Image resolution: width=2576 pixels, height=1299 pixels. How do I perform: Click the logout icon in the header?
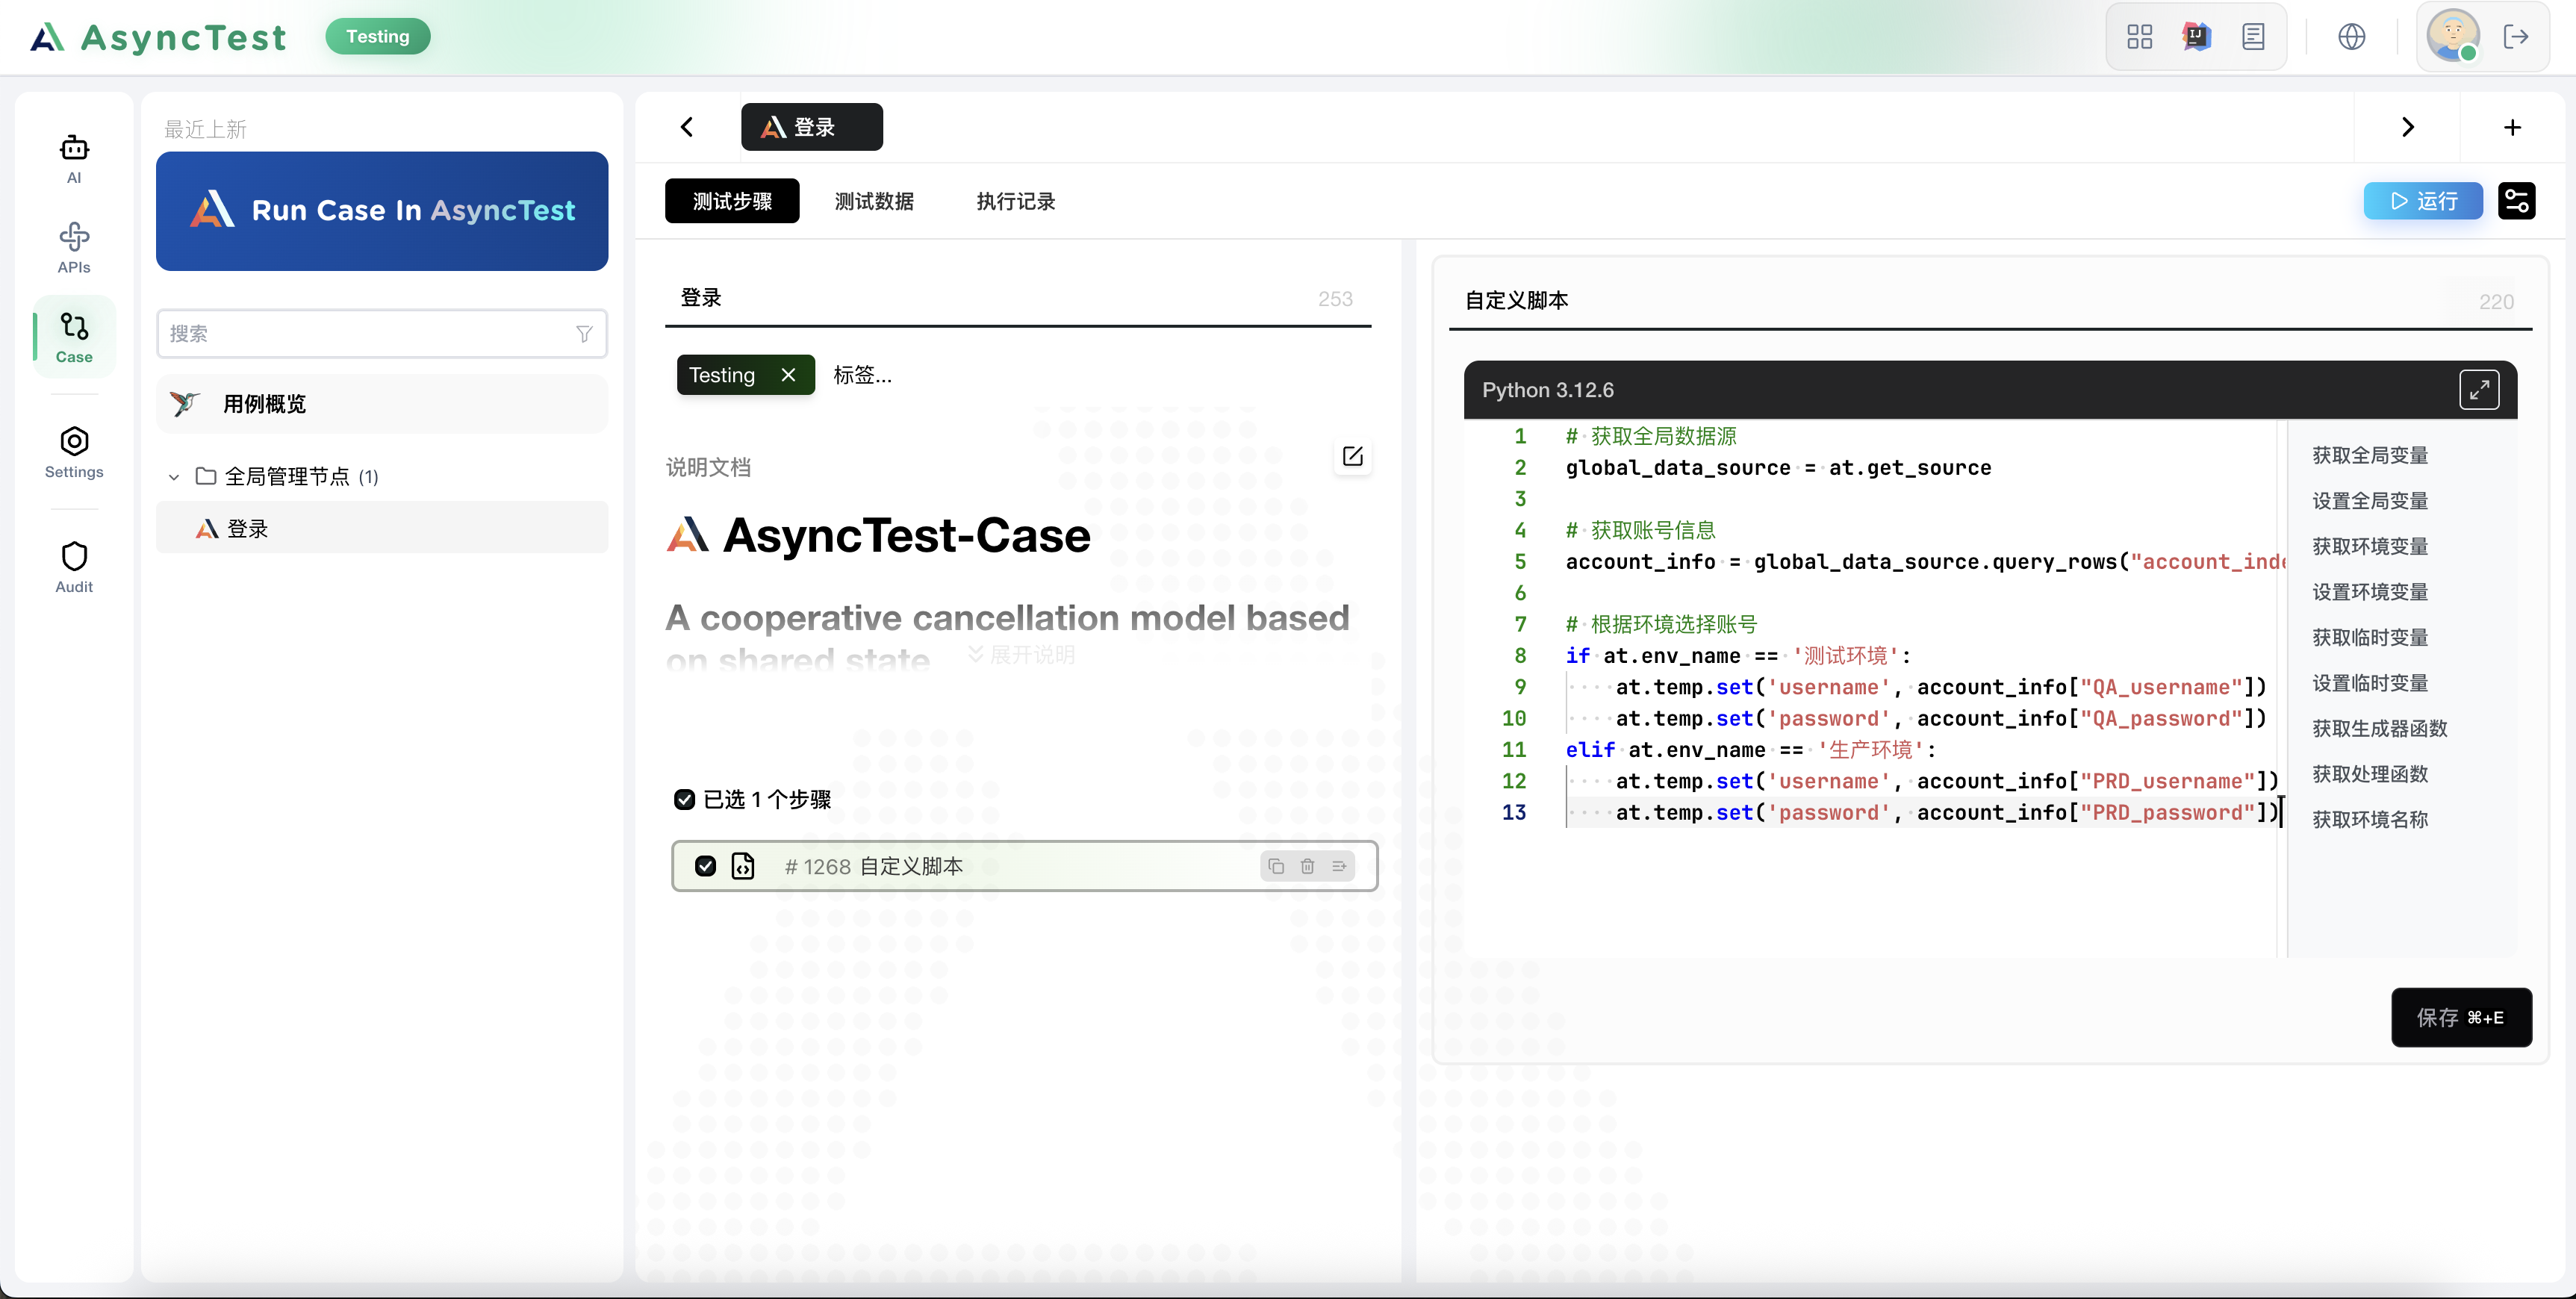(2516, 37)
